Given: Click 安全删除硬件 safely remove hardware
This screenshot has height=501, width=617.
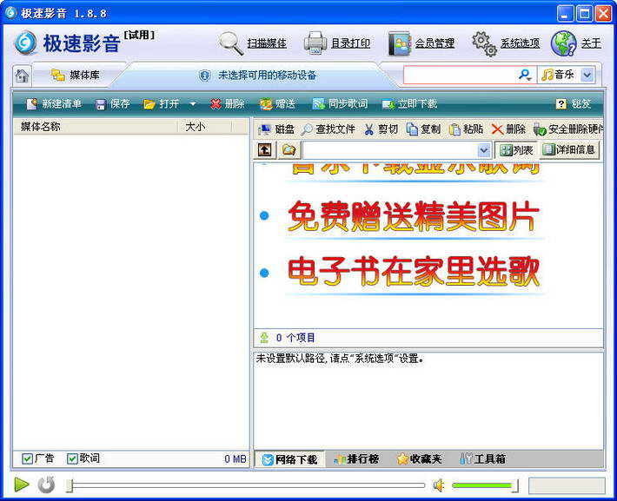Looking at the screenshot, I should (567, 129).
